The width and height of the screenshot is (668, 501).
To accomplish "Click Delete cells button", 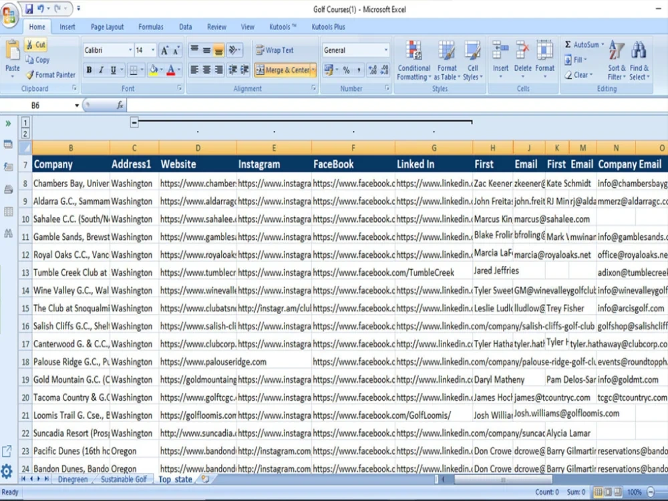I will coord(523,59).
